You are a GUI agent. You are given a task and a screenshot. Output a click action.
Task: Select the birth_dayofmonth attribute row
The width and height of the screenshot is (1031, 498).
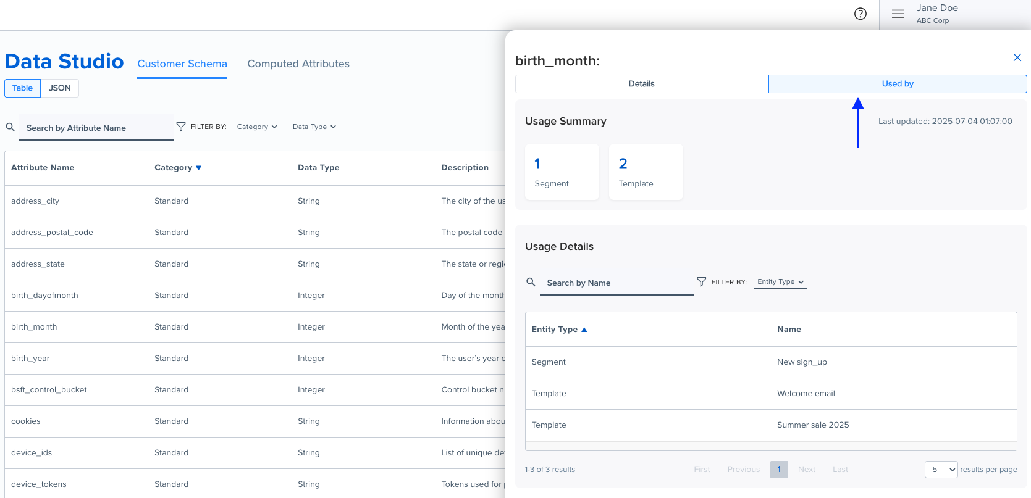(x=255, y=296)
